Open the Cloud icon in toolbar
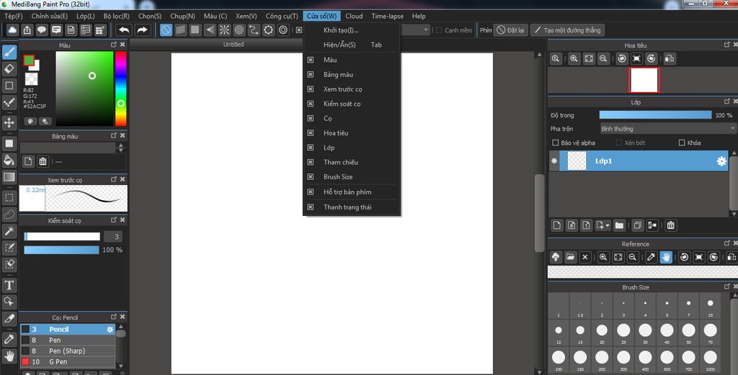The height and width of the screenshot is (375, 738). point(13,30)
